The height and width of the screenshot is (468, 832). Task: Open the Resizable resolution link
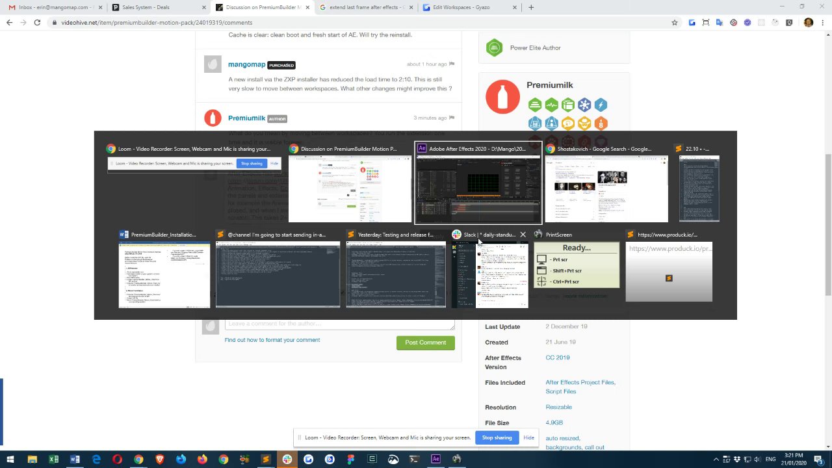[559, 407]
